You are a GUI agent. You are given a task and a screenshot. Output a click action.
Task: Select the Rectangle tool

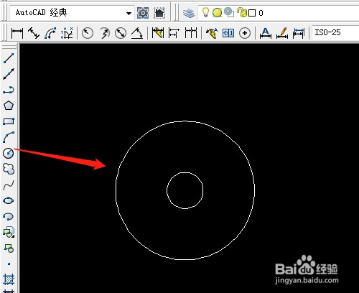(9, 121)
